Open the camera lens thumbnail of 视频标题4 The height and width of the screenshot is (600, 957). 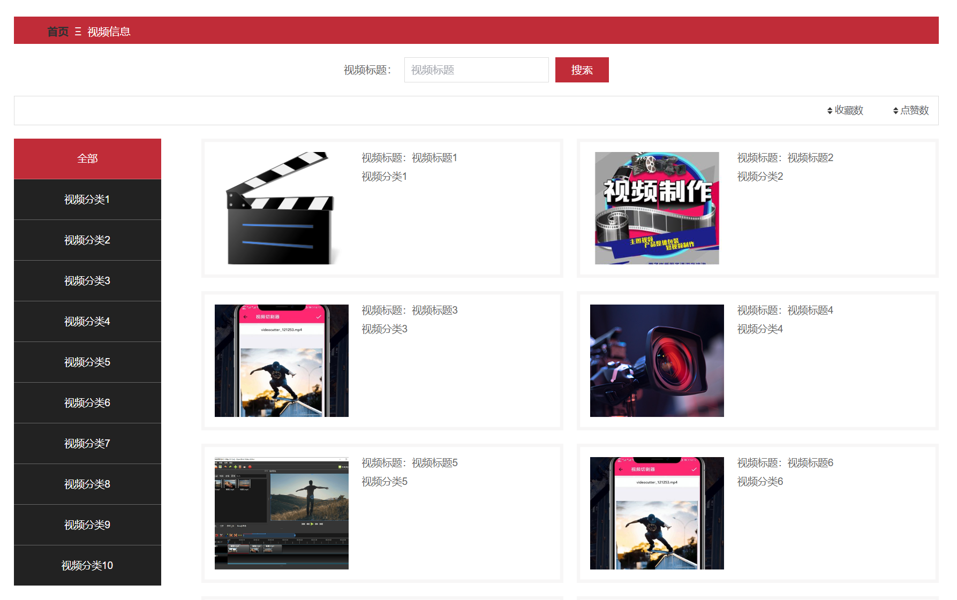pos(657,361)
